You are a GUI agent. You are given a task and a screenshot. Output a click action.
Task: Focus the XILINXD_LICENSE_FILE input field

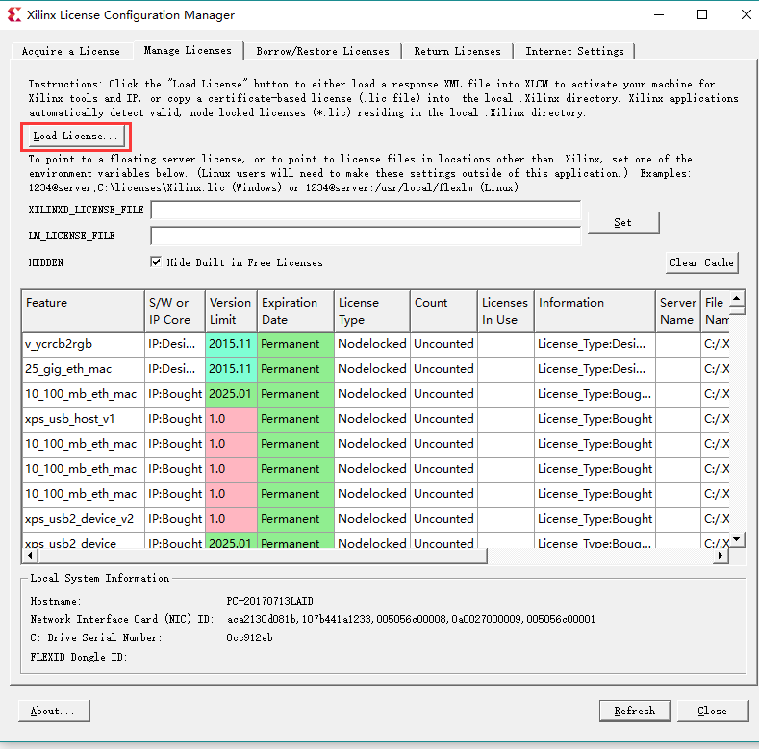pyautogui.click(x=366, y=210)
